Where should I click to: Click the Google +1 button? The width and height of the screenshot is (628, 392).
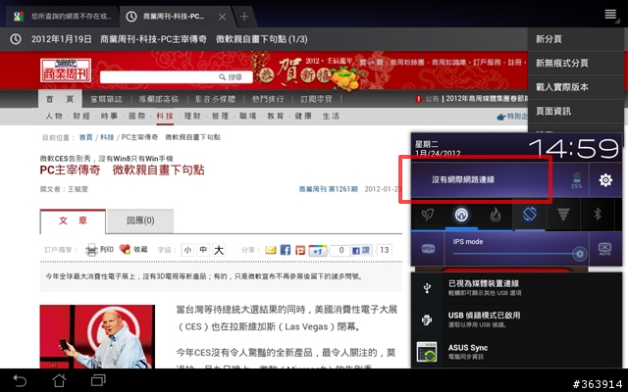pos(318,251)
